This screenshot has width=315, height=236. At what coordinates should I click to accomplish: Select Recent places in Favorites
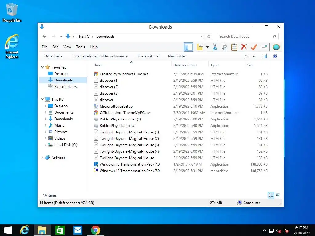65,86
